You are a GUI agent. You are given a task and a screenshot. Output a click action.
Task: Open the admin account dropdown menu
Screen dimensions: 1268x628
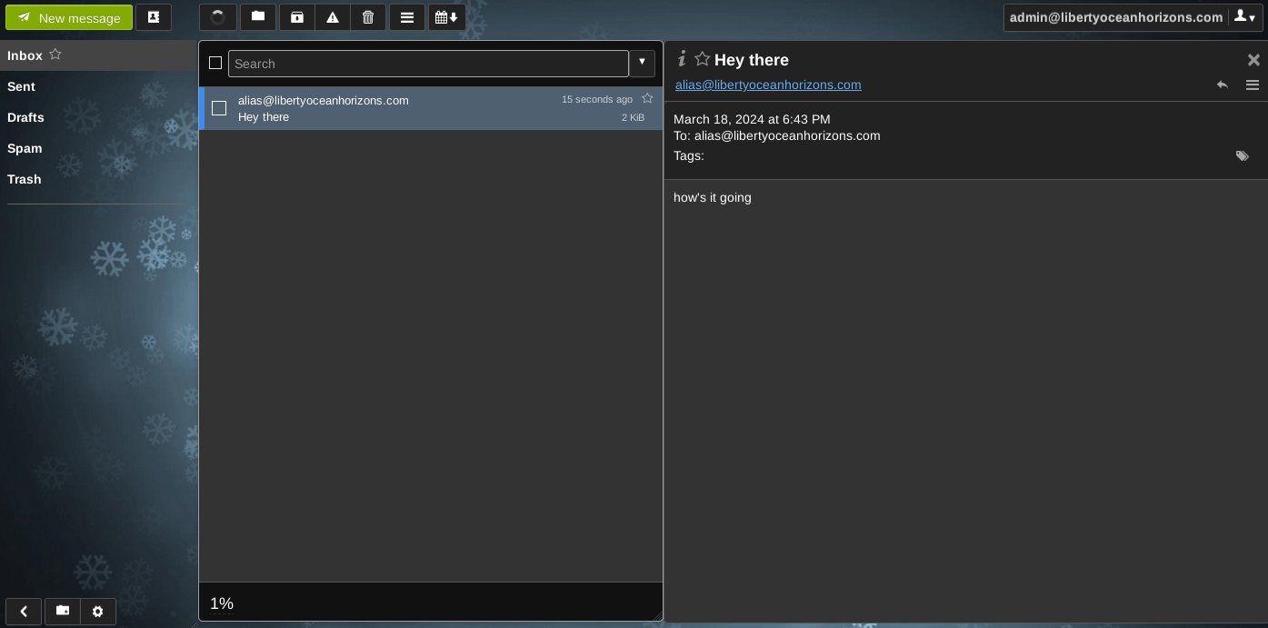[x=1244, y=17]
